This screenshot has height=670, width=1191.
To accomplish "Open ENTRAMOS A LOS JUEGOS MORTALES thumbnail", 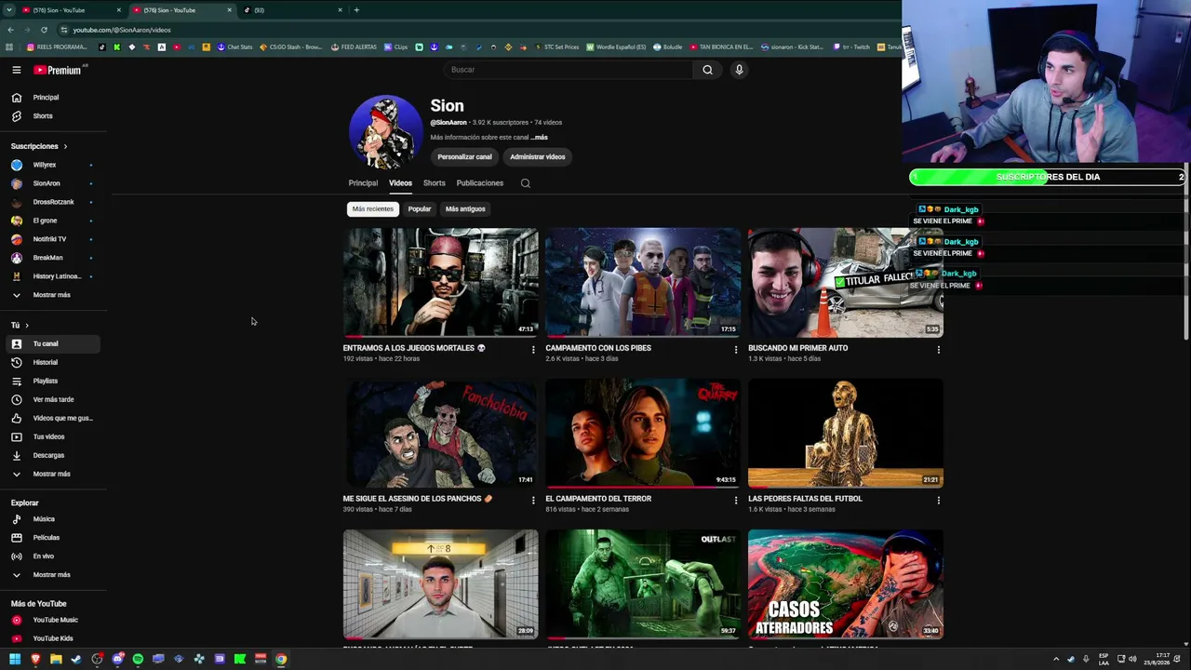I will tap(440, 282).
